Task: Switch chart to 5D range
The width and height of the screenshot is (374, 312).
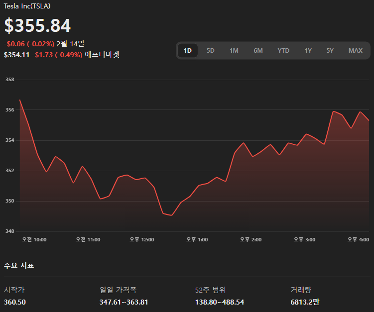Action: (210, 51)
